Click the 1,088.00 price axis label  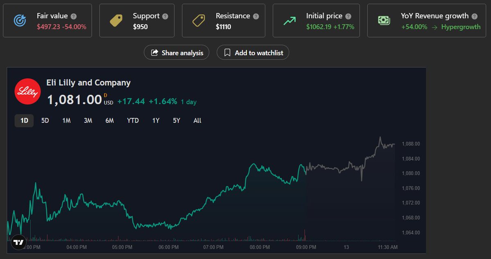pos(411,144)
